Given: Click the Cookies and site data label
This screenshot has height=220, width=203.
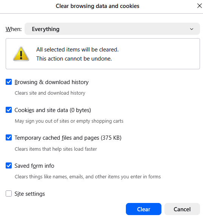Looking at the screenshot, I should click(x=53, y=110).
